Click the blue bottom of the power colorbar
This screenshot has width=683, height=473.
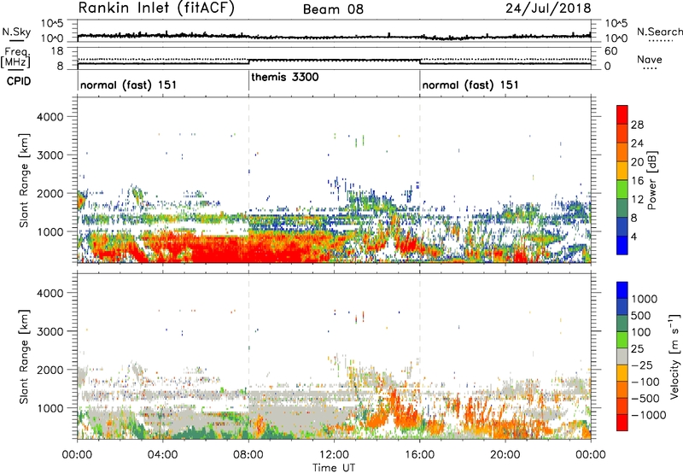(x=622, y=245)
